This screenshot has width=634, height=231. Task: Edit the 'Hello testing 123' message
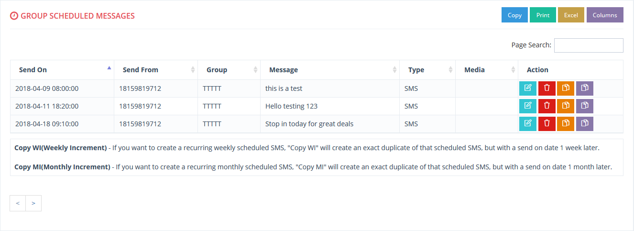coord(528,106)
